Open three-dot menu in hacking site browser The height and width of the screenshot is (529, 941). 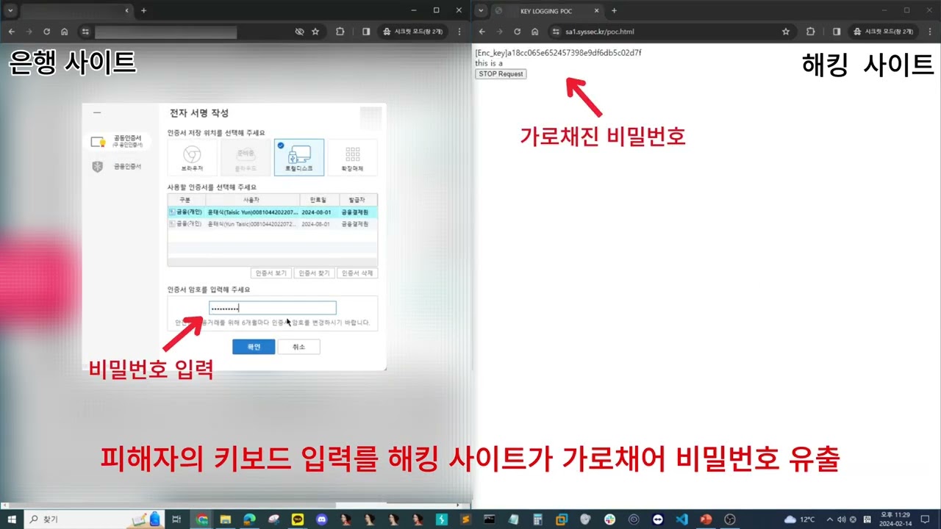coord(930,32)
